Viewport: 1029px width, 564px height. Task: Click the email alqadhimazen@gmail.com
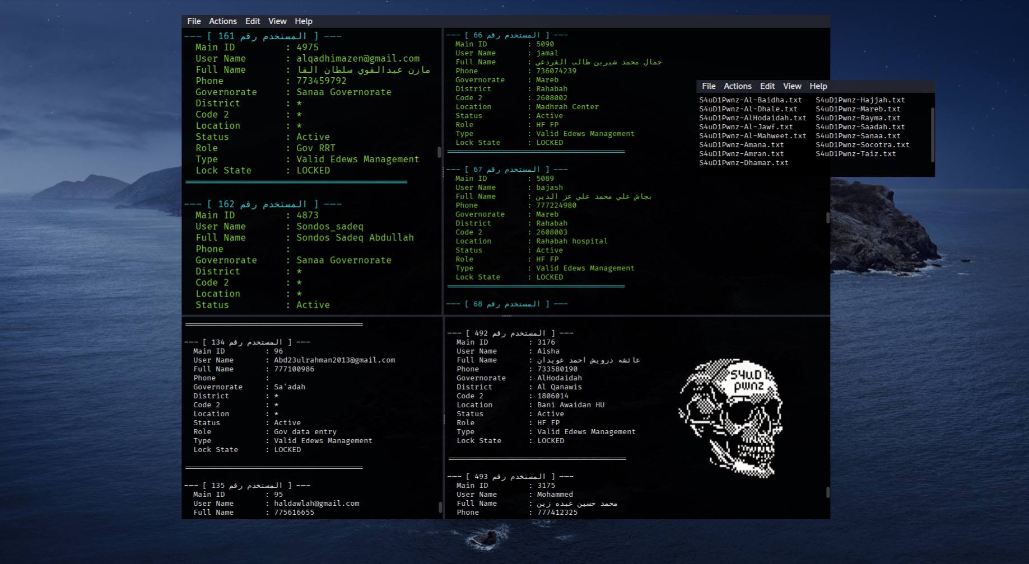tap(358, 59)
